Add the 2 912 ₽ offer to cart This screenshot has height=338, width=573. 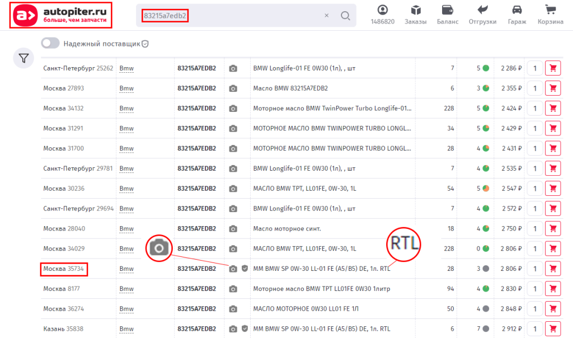pos(553,329)
